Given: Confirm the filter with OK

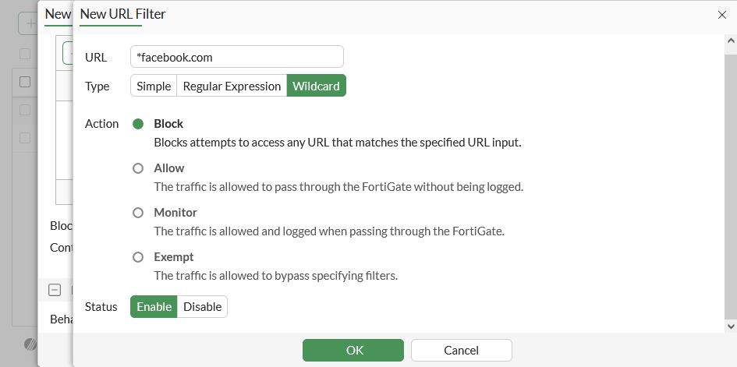Looking at the screenshot, I should pyautogui.click(x=353, y=351).
